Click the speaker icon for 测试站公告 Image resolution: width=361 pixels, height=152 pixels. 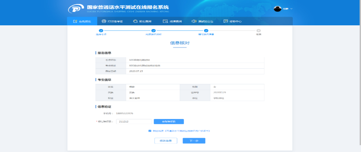pos(194,21)
